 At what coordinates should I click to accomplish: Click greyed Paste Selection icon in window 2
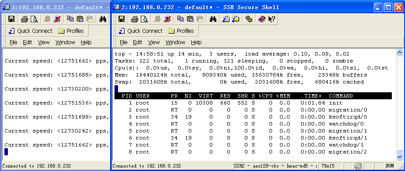click(x=200, y=19)
